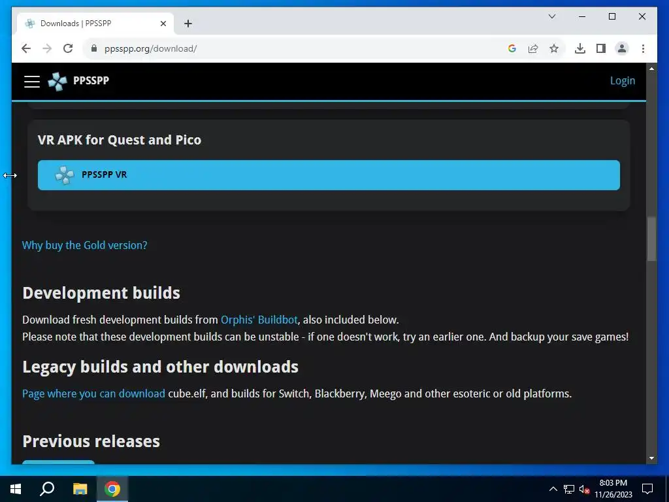Reload the PPSSPP downloads page
This screenshot has width=669, height=502.
click(68, 48)
